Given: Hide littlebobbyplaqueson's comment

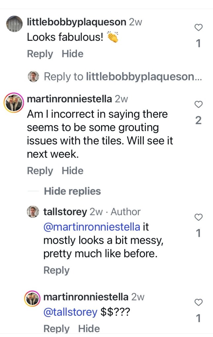Looking at the screenshot, I should click(x=72, y=54).
